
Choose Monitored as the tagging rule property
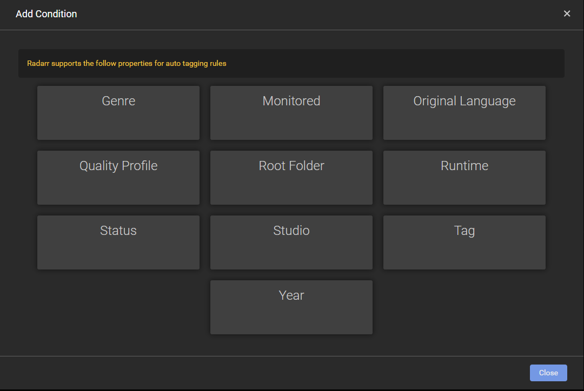click(x=291, y=112)
